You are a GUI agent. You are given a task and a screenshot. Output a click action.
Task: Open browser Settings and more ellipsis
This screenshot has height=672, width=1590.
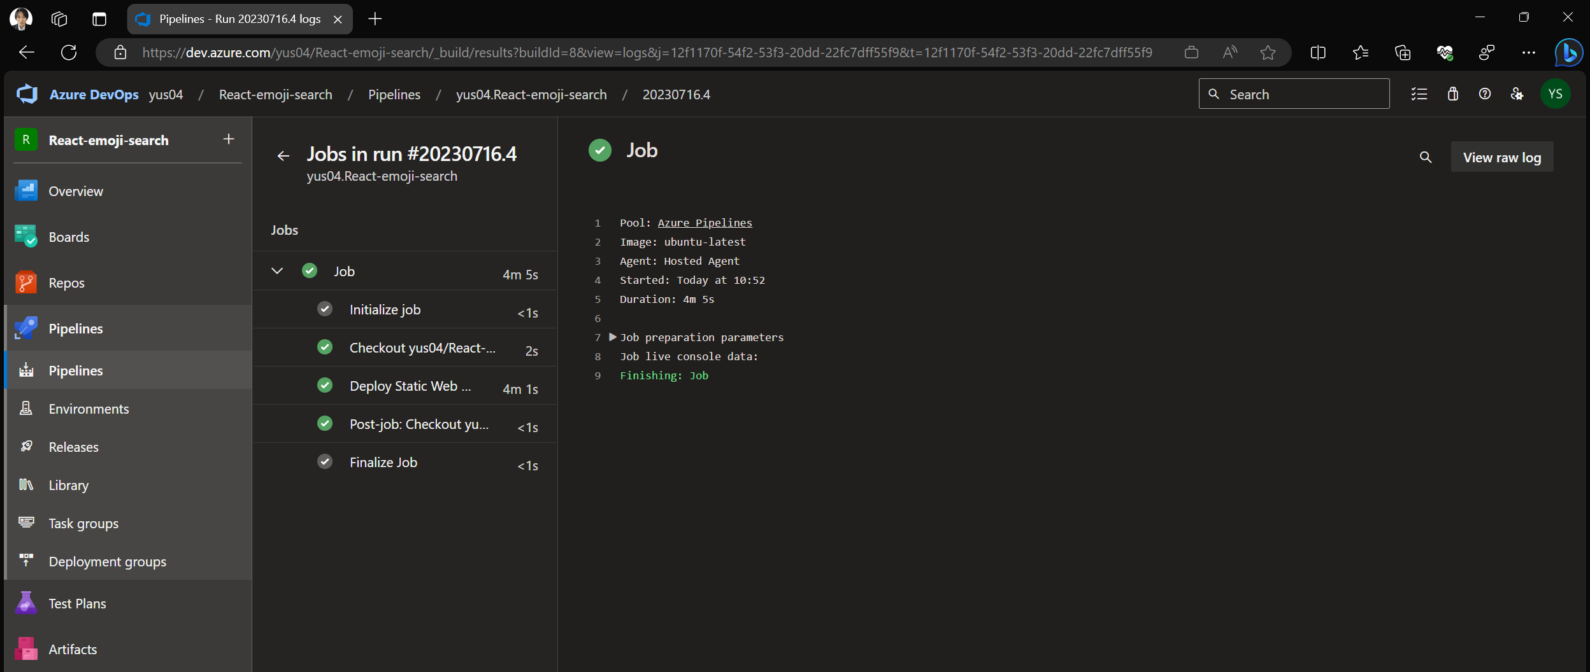[x=1528, y=52]
